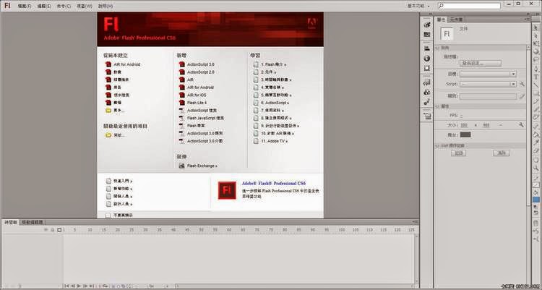Screen dimensions: 542x290
Task: Toggle show all layers as outlines square
Action: click(x=59, y=230)
